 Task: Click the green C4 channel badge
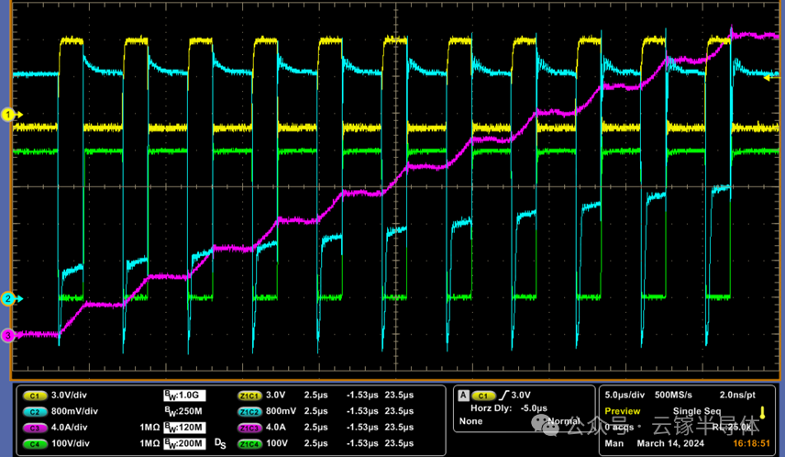[35, 444]
